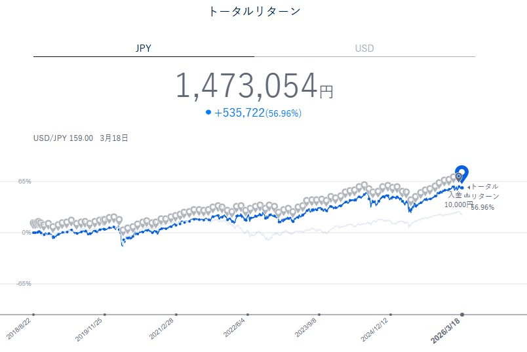Select the 2023/9/8 timeline axis dot
The height and width of the screenshot is (352, 527).
pyautogui.click(x=319, y=314)
